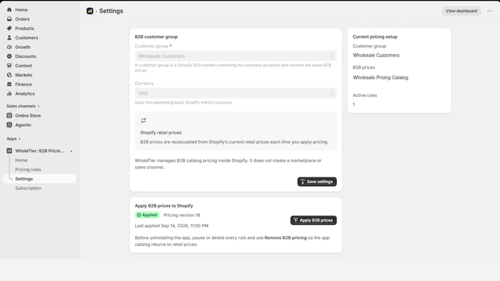Click the Shopify retail prices sync icon

[144, 121]
